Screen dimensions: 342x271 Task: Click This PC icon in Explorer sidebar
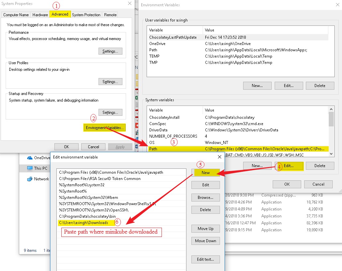click(30, 168)
